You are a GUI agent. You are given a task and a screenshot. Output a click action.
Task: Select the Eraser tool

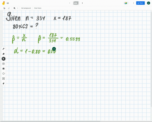(3, 54)
